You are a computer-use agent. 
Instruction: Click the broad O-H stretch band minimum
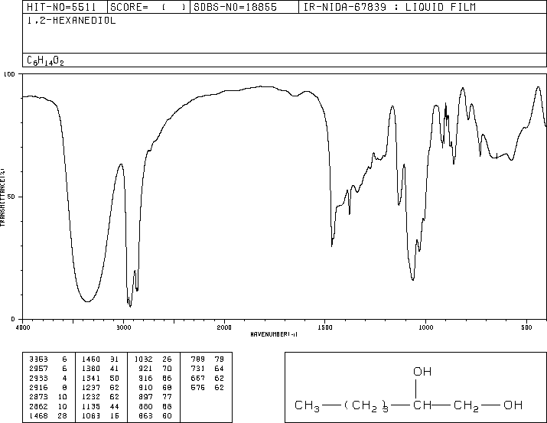coord(87,301)
